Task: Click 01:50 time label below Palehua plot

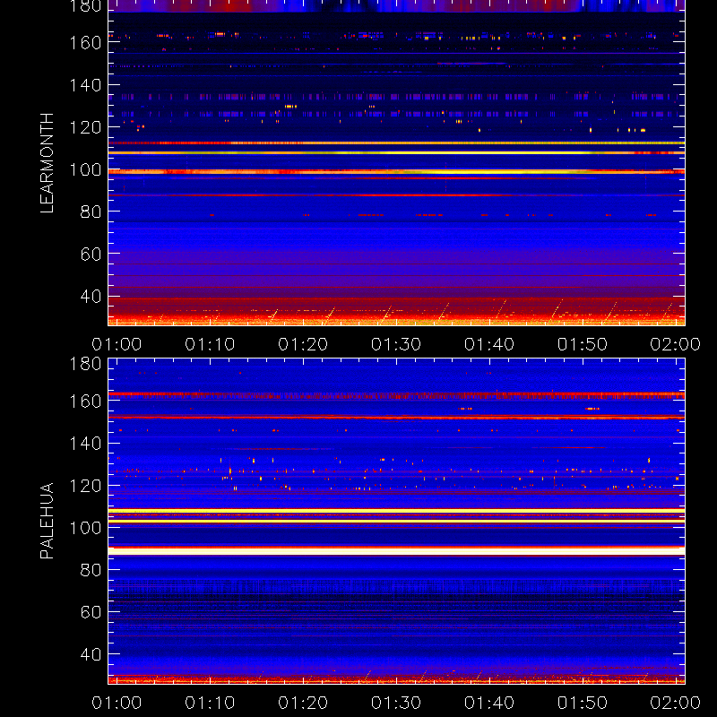Action: 582,703
